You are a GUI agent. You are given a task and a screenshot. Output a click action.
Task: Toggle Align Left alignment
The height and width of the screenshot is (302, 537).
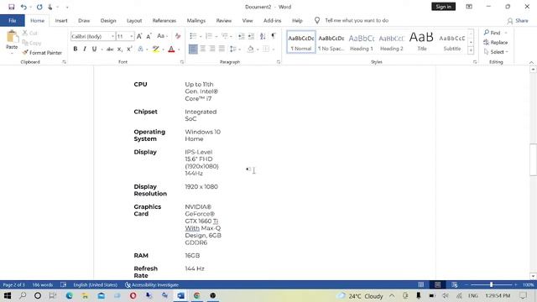pos(193,49)
